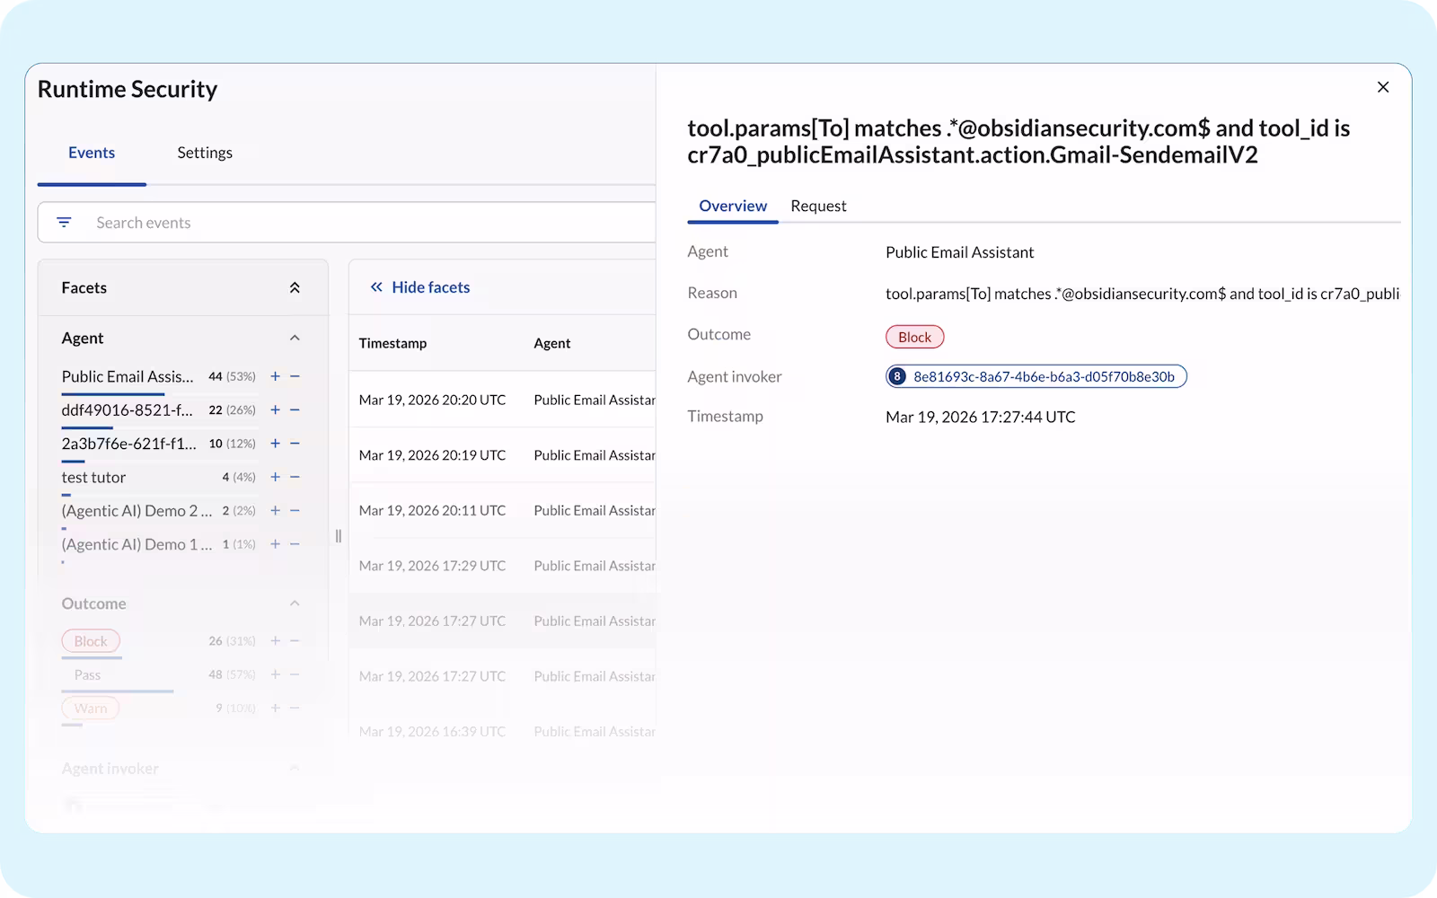1437x898 pixels.
Task: Click the plus icon beside Public Email Assistant
Action: [275, 376]
